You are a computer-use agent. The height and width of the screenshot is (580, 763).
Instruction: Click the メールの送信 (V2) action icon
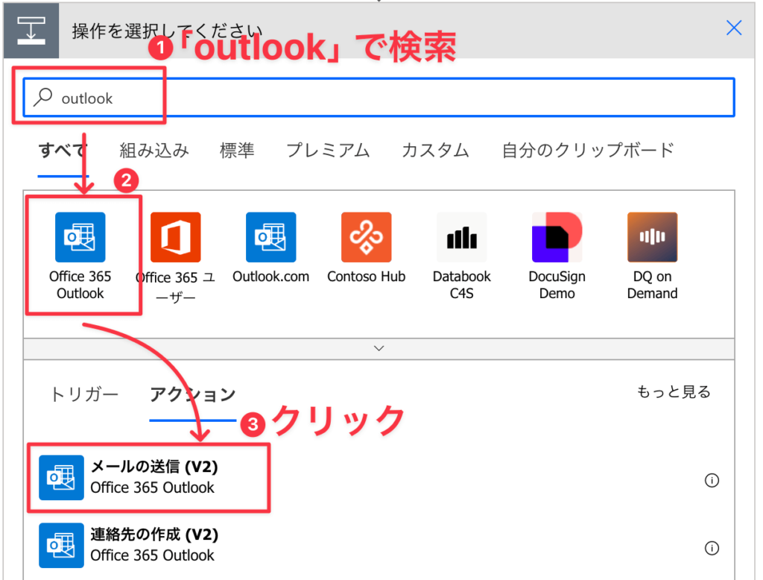coord(61,478)
